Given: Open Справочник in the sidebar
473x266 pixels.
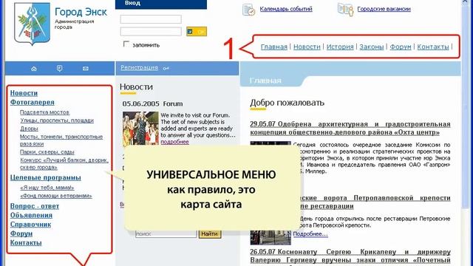Looking at the screenshot, I should (x=30, y=225).
